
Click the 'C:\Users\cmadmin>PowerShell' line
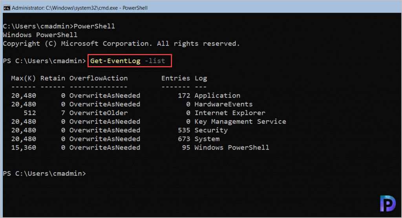(x=59, y=26)
